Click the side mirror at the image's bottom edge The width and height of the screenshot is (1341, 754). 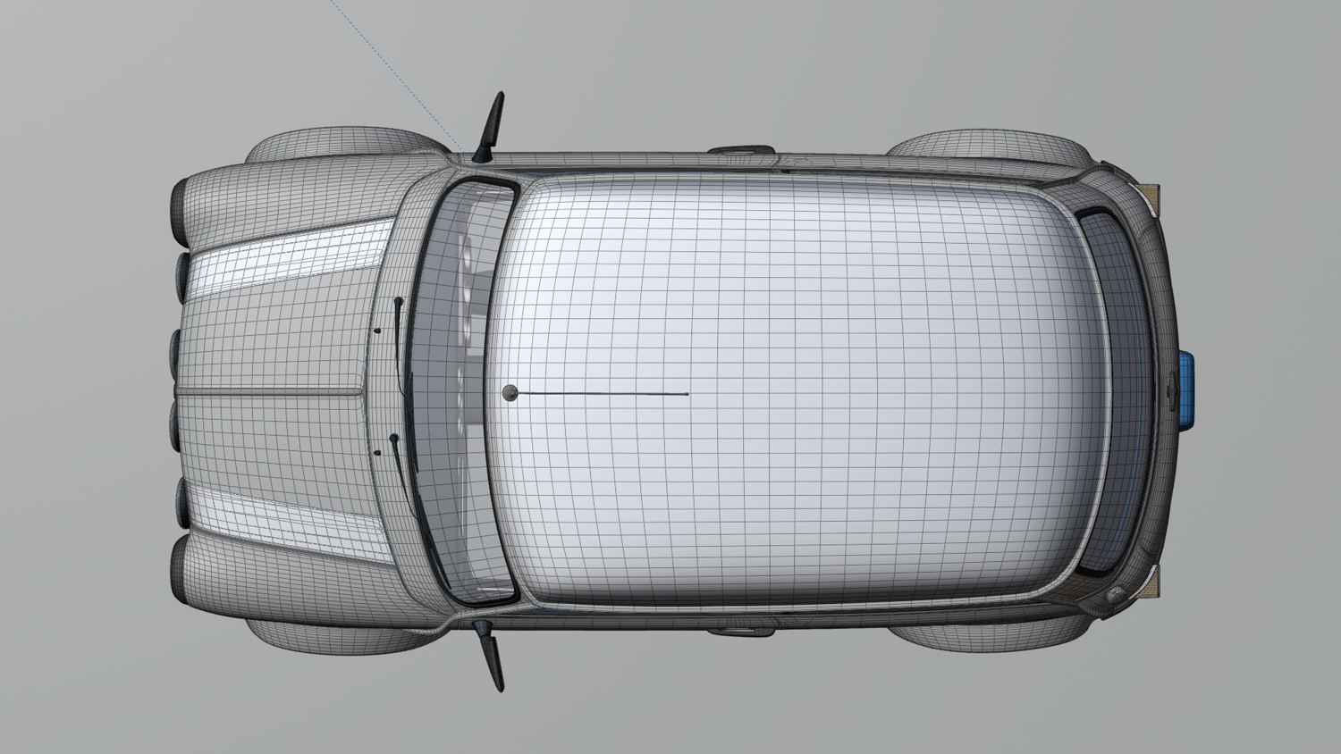point(490,656)
